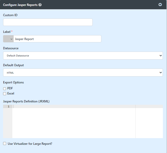Focus the Custom ID text field
167x153 pixels.
pos(48,22)
